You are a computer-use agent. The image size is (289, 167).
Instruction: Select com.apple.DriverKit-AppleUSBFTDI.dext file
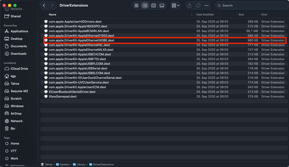pyautogui.click(x=164, y=59)
